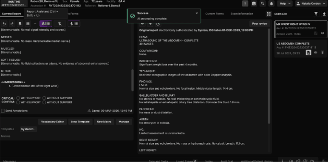
Task: Go back using the prior report left arrow
Action: [x=142, y=24]
